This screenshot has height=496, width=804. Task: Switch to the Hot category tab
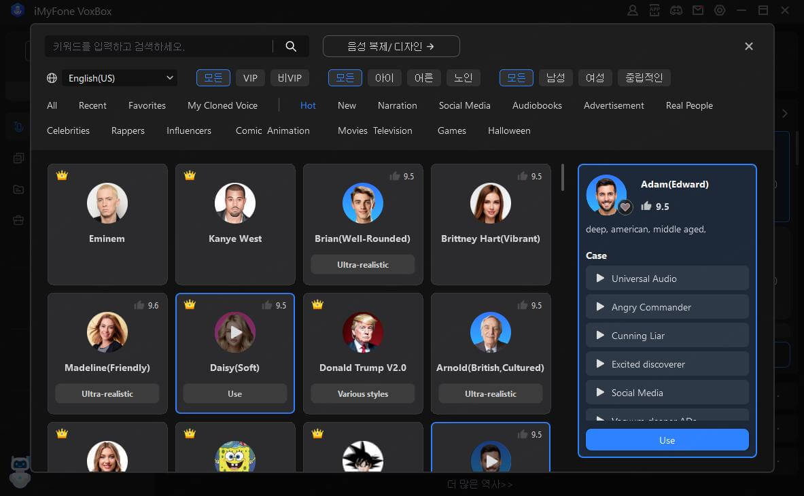point(308,105)
